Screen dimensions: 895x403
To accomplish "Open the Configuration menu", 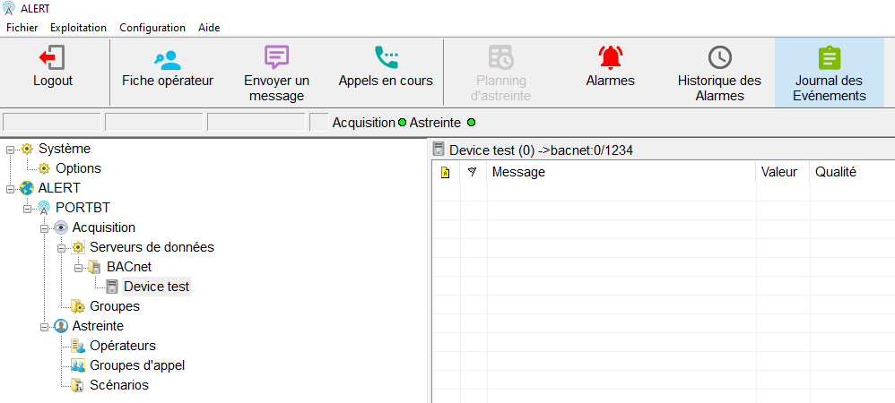I will [x=152, y=28].
